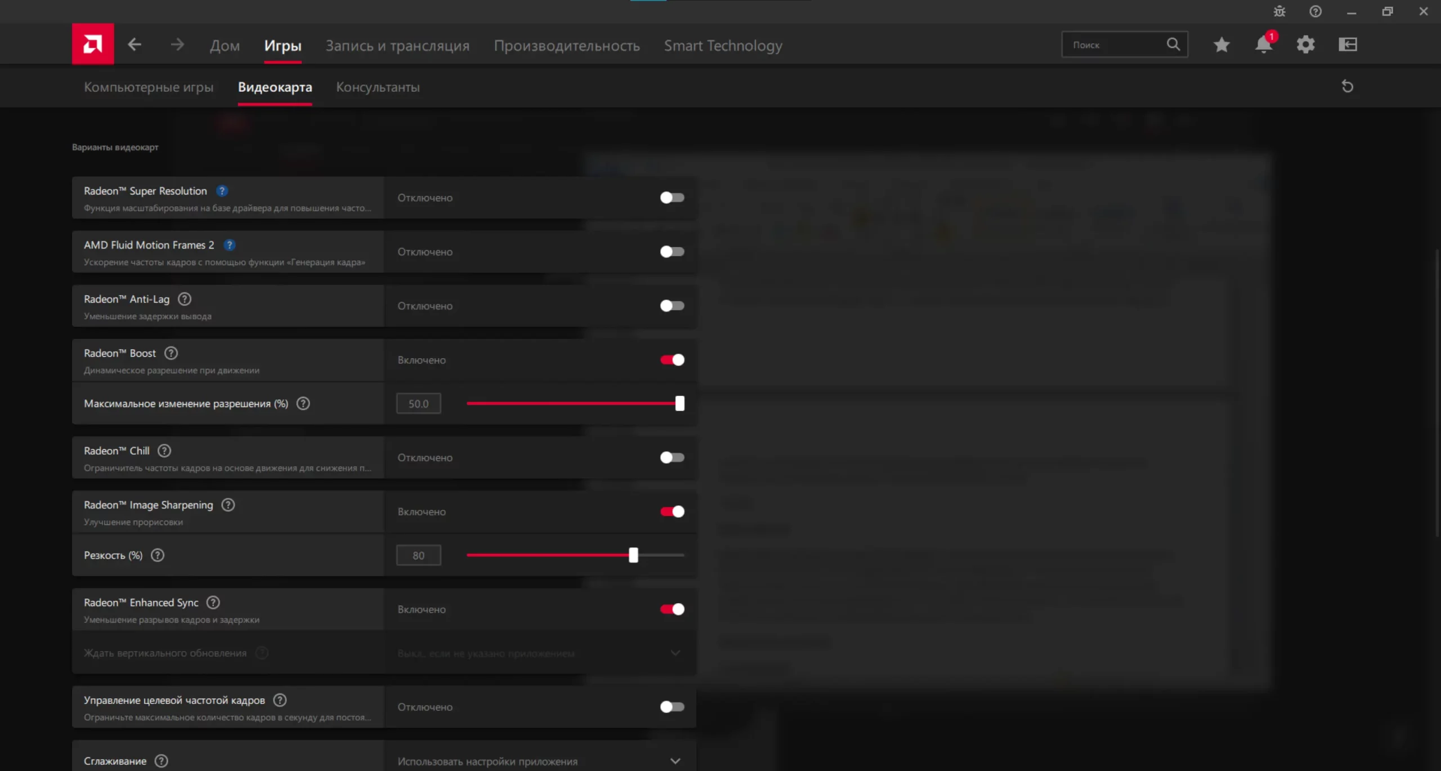The height and width of the screenshot is (771, 1441).
Task: Click the Резкость sharpness slider handle
Action: (x=633, y=555)
